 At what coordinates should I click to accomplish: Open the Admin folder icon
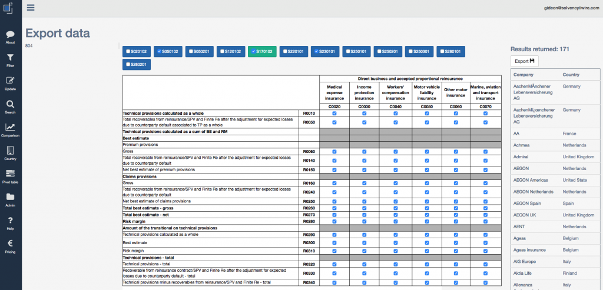[x=10, y=197]
